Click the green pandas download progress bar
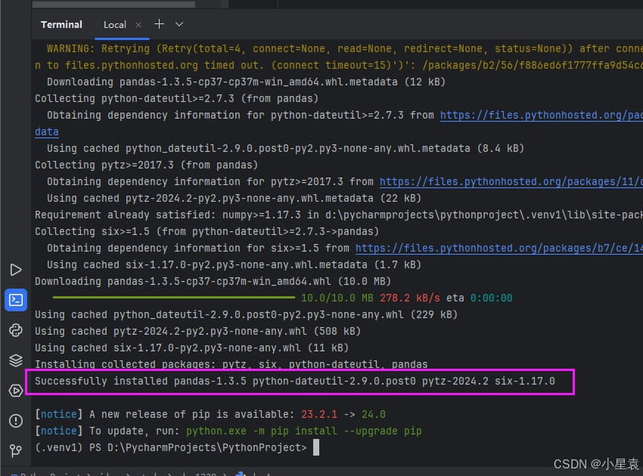643x476 pixels. 173,298
